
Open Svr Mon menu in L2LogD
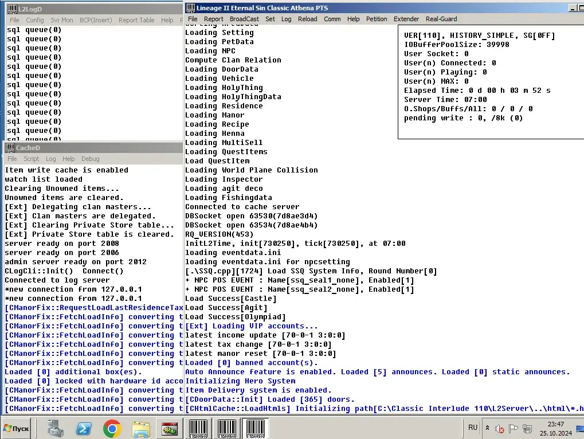click(x=62, y=20)
